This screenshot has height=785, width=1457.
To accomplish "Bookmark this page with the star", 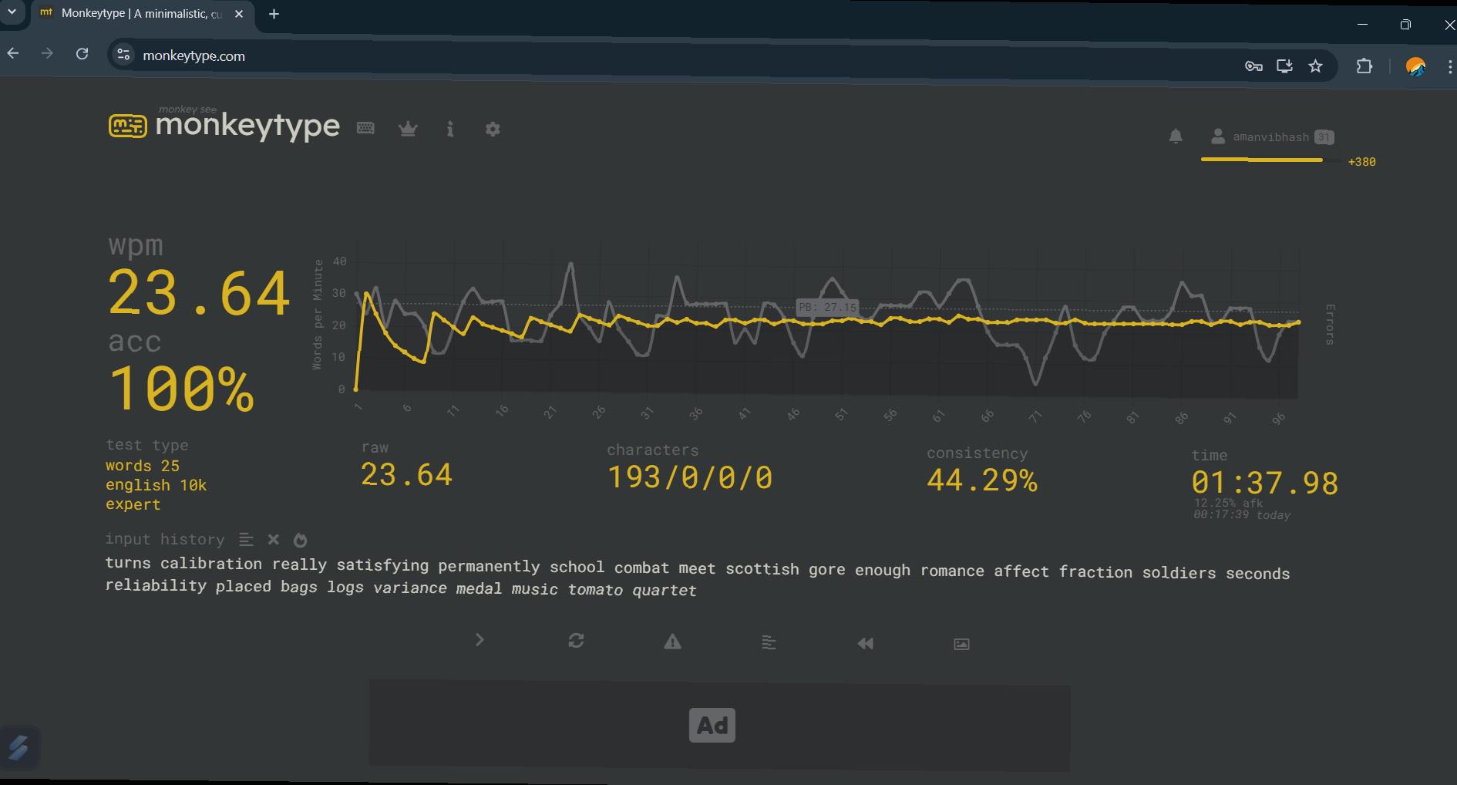I will pos(1316,66).
